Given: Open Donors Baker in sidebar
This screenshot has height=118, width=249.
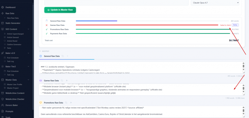Looking at the screenshot, I should 11,105.
